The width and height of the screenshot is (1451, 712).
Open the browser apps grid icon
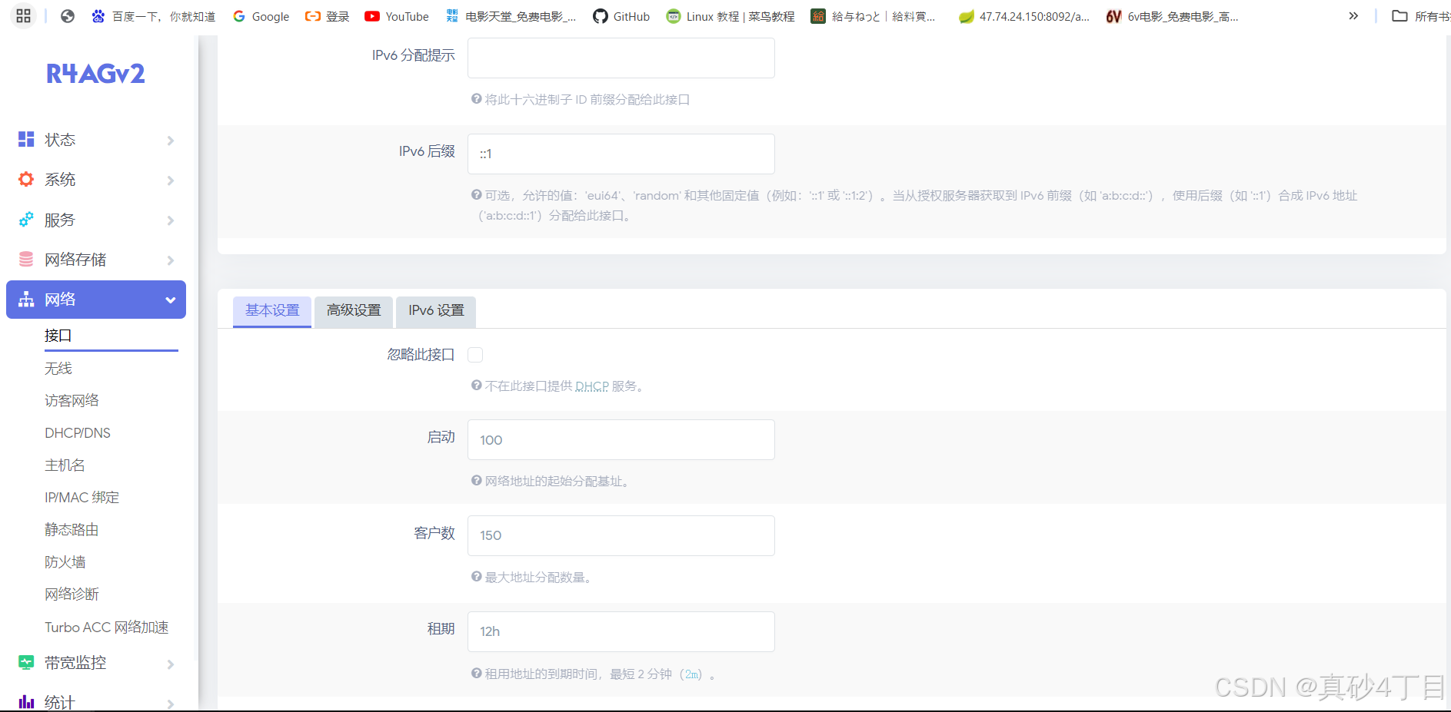click(23, 15)
